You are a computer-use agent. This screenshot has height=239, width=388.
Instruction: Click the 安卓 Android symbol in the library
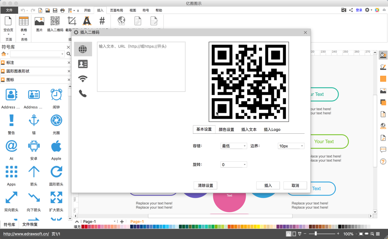[x=34, y=146]
